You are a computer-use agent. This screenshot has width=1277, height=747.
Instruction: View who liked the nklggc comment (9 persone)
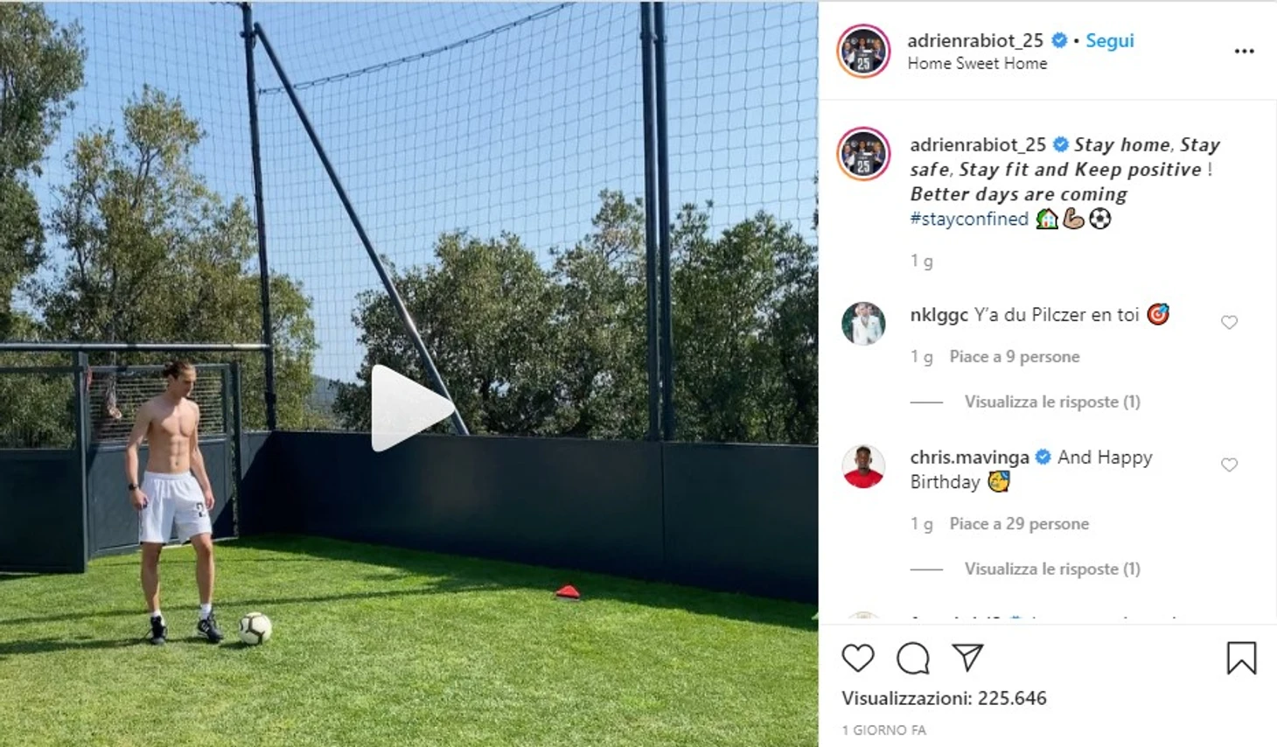tap(1015, 357)
